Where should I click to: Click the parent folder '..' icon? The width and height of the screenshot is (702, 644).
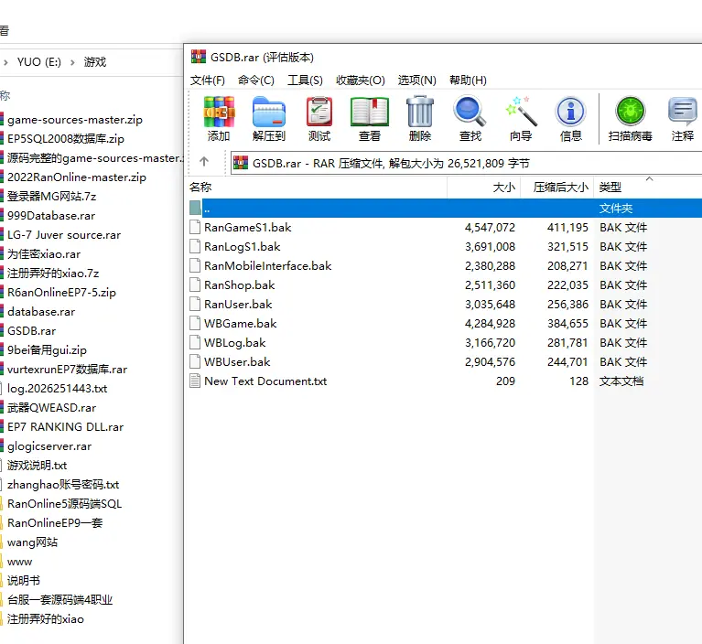(x=195, y=208)
